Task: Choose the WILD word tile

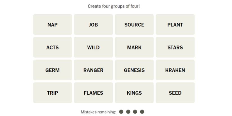Action: pos(93,47)
